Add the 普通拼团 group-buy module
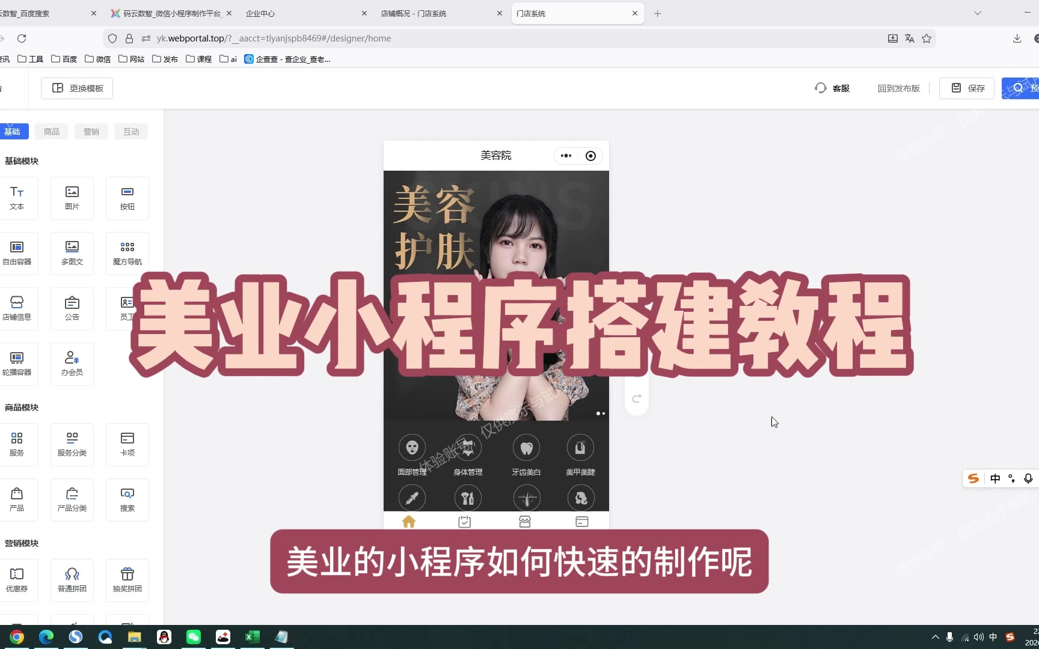The width and height of the screenshot is (1039, 649). tap(72, 580)
